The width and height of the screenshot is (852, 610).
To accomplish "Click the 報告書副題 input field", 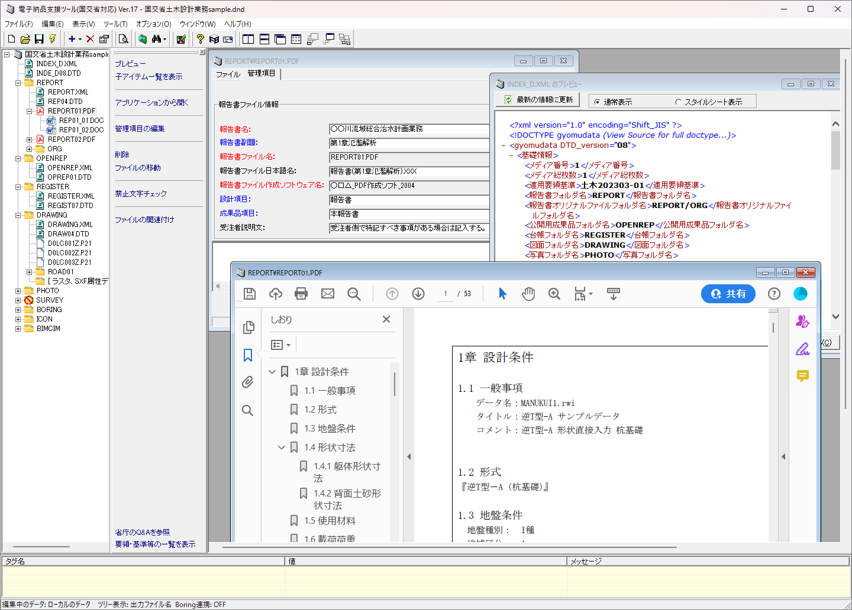I will click(x=409, y=143).
